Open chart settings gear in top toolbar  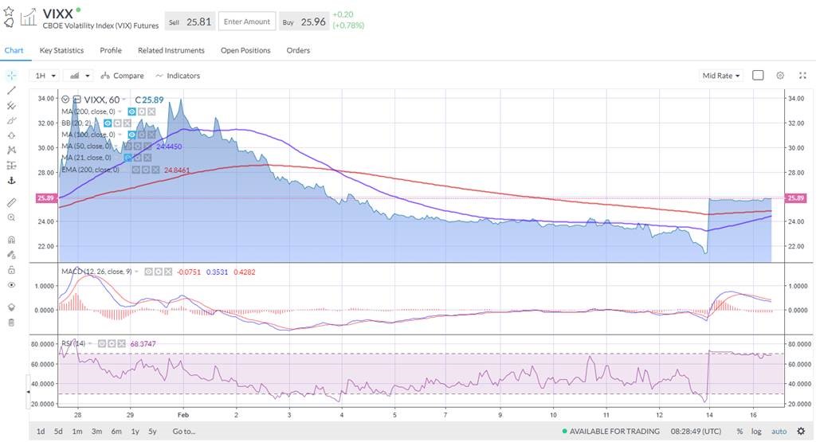[780, 76]
